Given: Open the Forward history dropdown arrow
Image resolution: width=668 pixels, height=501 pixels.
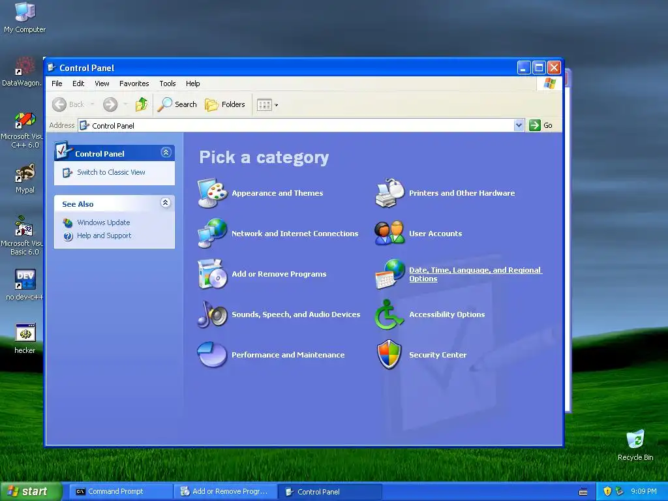Looking at the screenshot, I should click(x=125, y=104).
